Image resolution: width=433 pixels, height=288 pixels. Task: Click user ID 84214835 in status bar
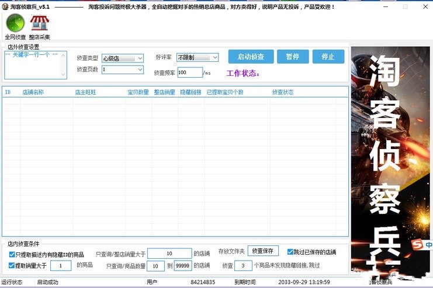point(203,282)
